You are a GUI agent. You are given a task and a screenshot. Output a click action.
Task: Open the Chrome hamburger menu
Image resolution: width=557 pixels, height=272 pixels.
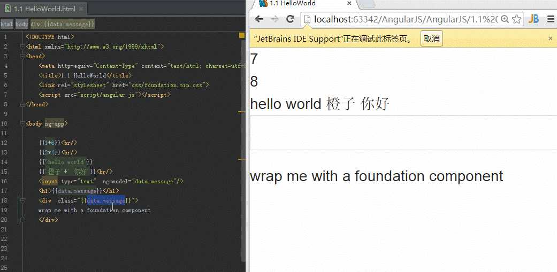point(551,19)
